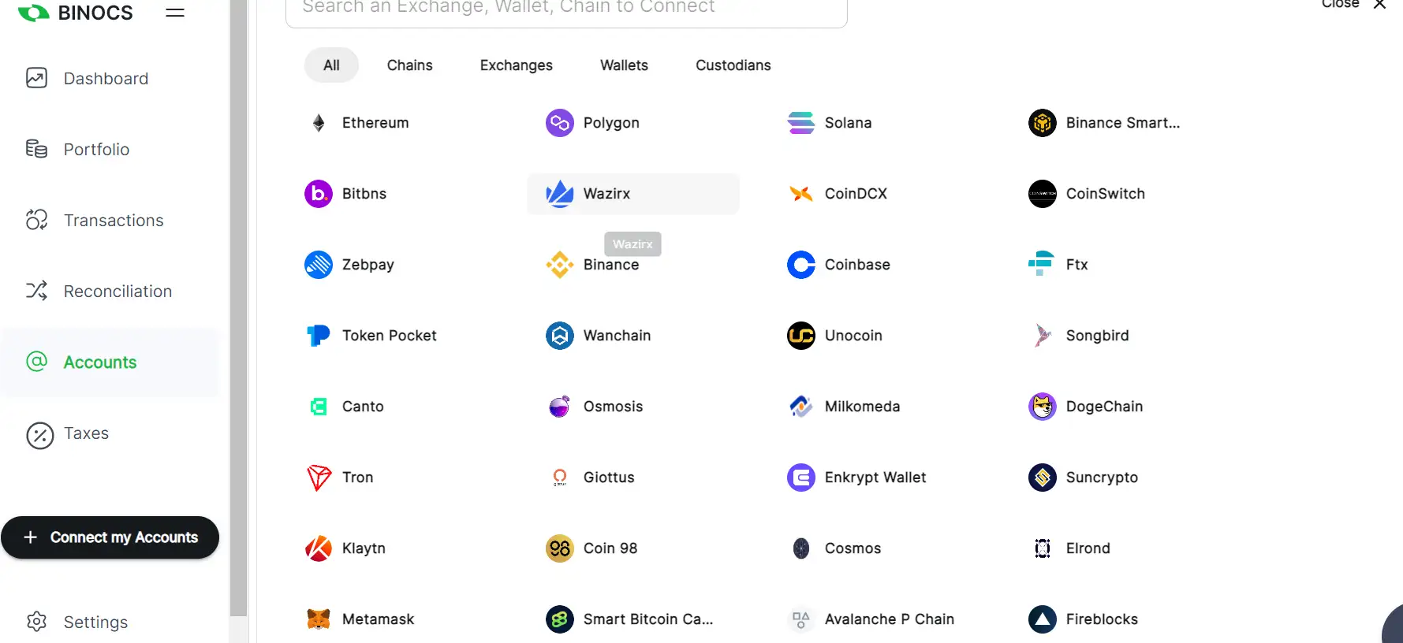This screenshot has height=643, width=1403.
Task: Choose the Coinbase logo icon
Action: click(x=801, y=265)
